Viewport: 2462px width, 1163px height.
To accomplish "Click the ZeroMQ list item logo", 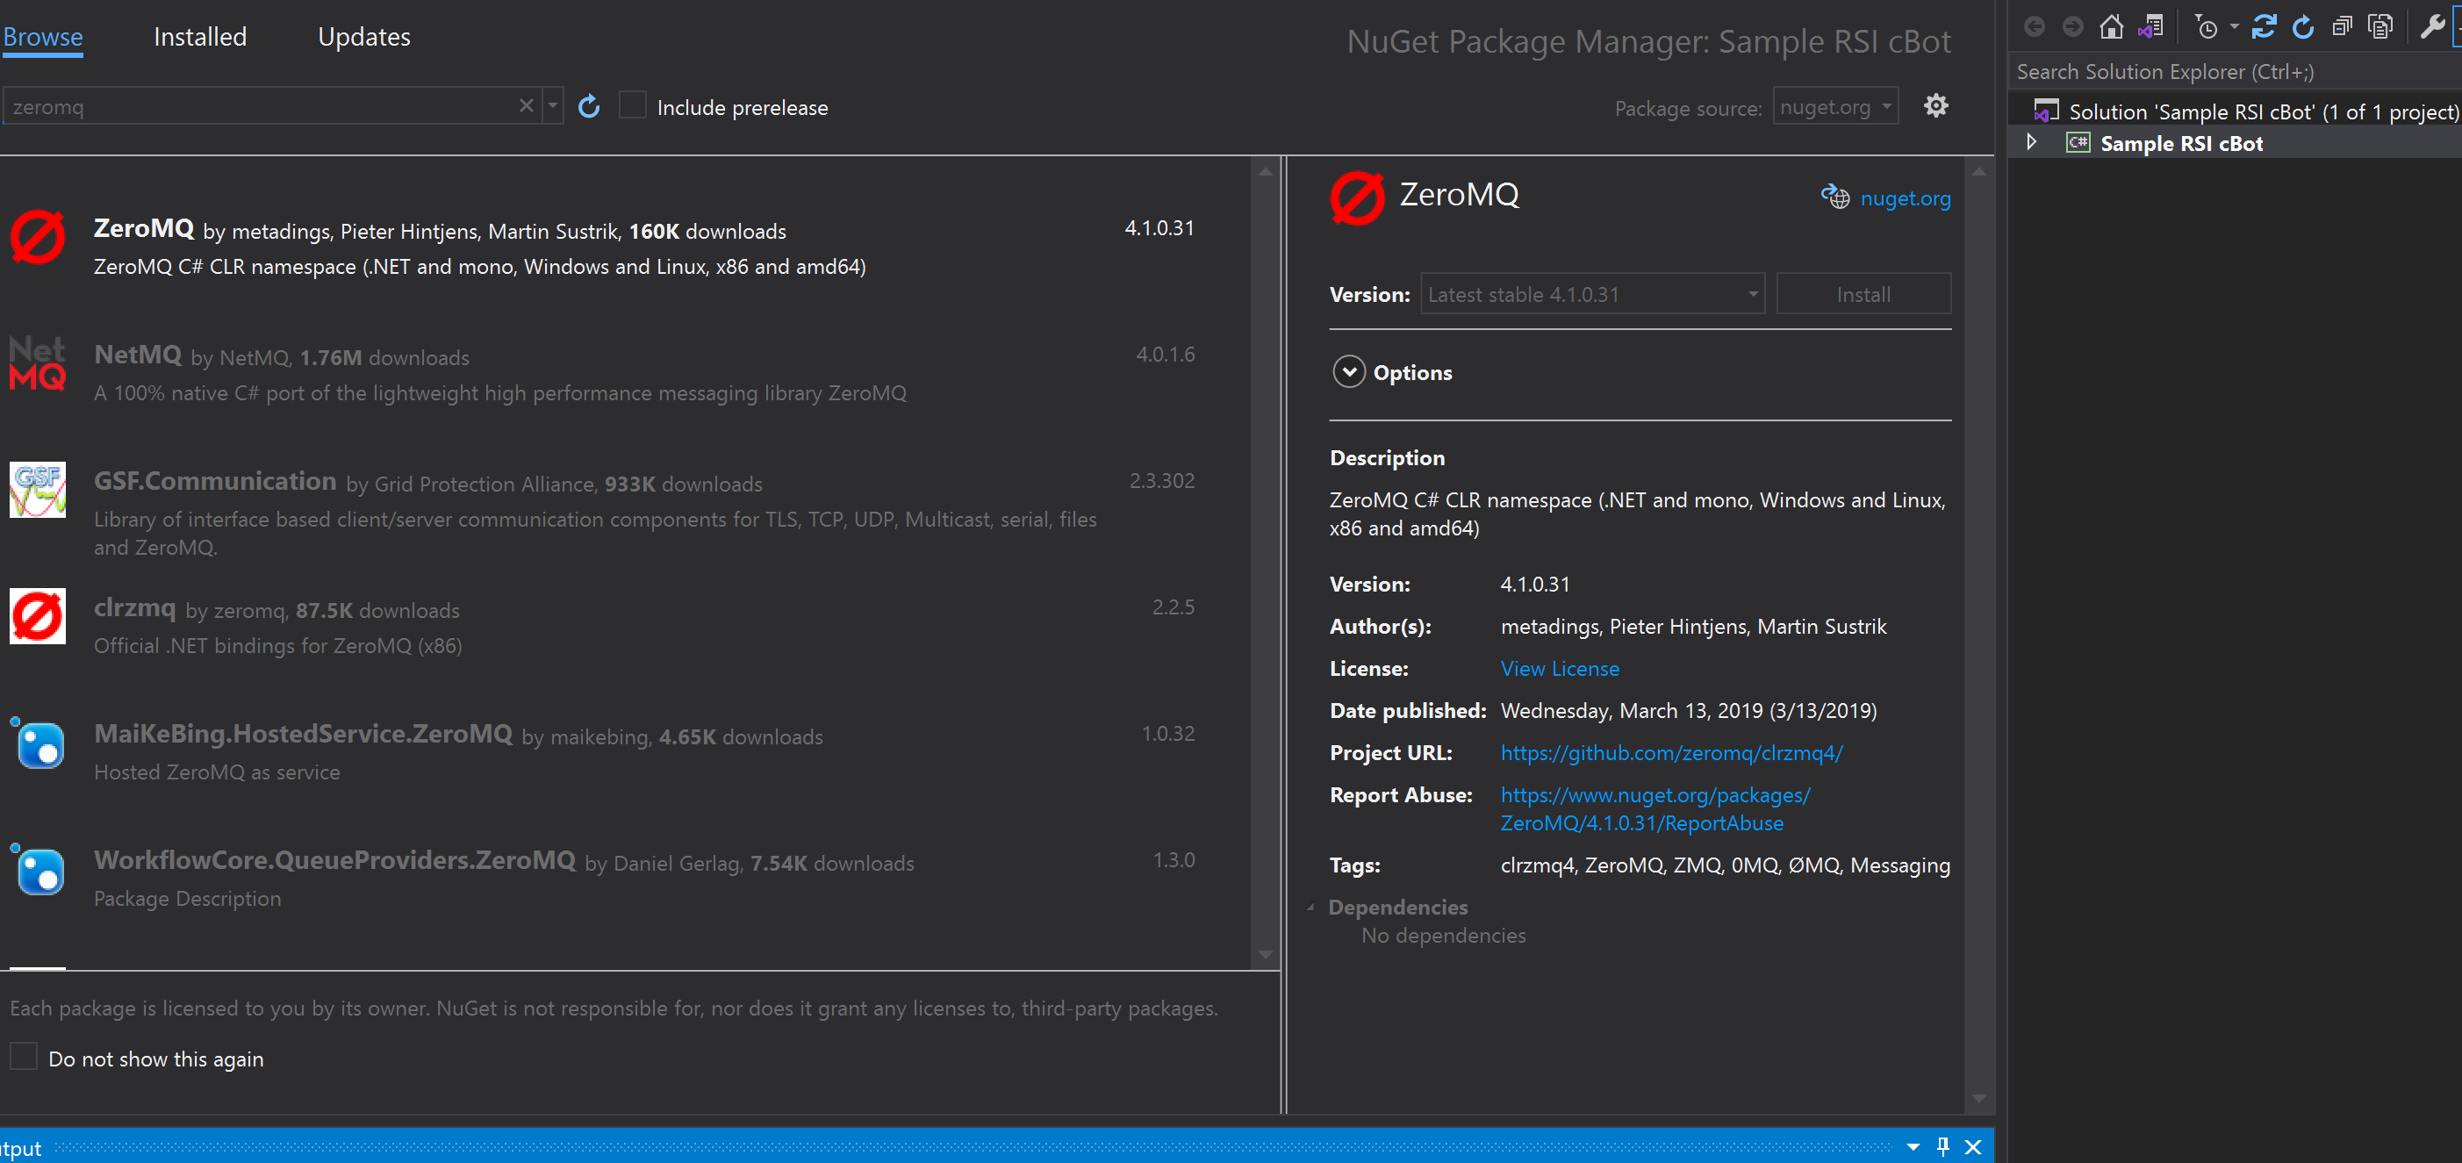I will point(37,237).
